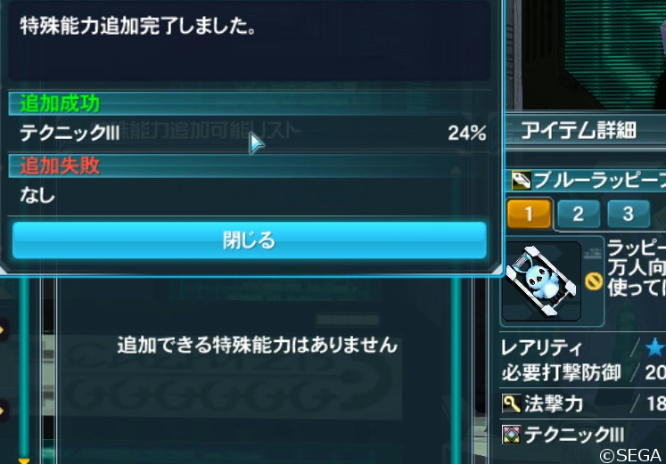Click the テクニックIII ability icon in details
666x464 pixels.
click(x=511, y=435)
